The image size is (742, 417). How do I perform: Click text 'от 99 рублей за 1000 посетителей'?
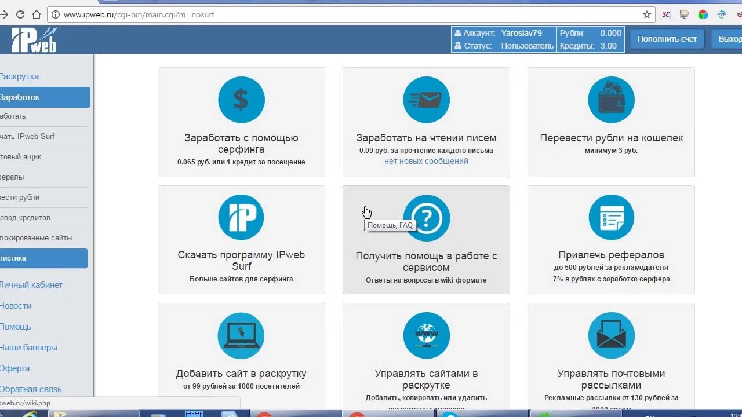pyautogui.click(x=241, y=386)
